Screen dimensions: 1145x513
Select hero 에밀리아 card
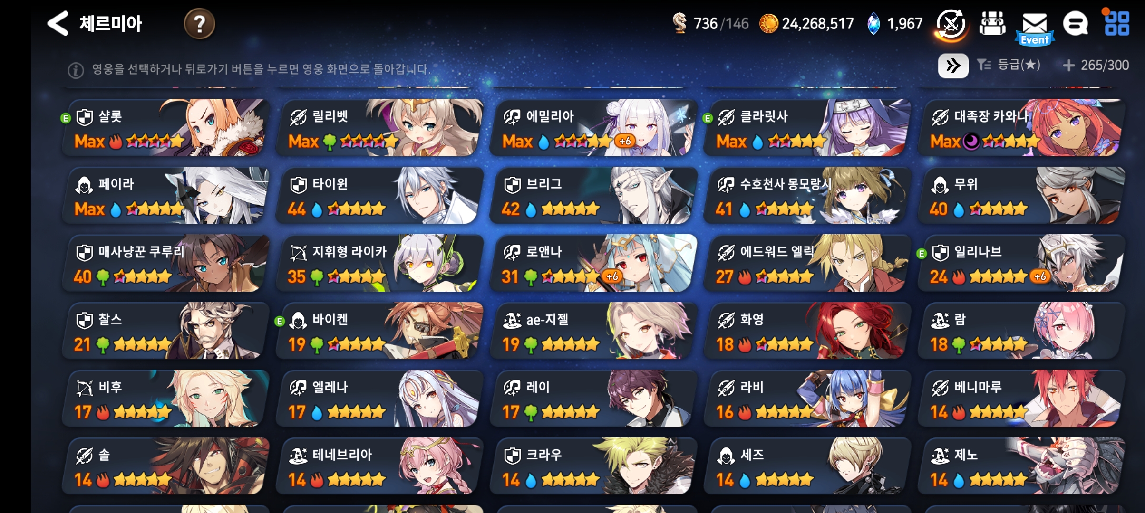click(x=592, y=128)
